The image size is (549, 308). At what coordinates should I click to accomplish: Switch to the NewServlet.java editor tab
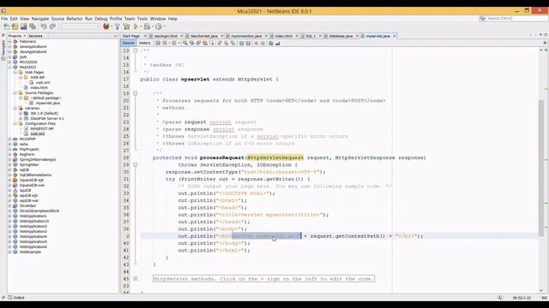204,36
